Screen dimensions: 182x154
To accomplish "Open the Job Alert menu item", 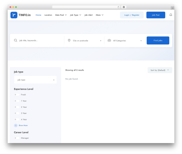I will (88, 15).
